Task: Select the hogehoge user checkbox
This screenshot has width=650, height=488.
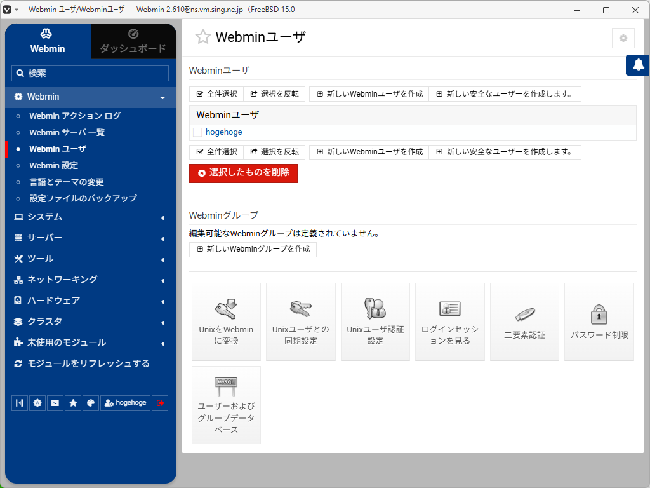Action: [197, 132]
